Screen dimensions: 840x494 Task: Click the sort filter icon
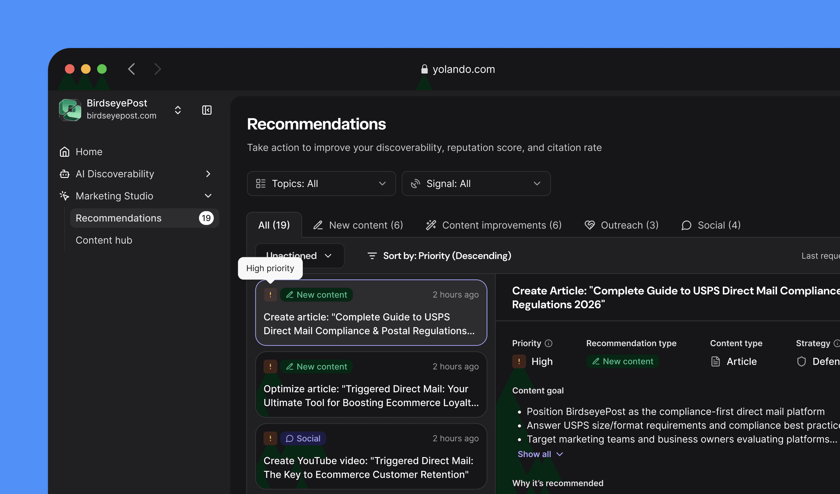[372, 256]
